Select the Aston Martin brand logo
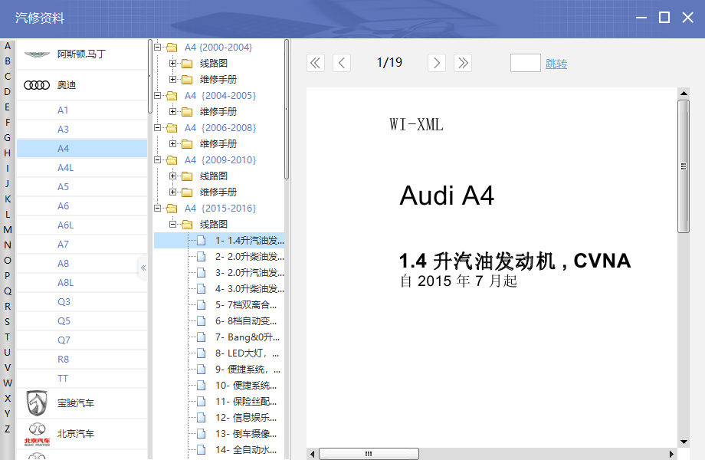The width and height of the screenshot is (705, 460). [x=37, y=54]
